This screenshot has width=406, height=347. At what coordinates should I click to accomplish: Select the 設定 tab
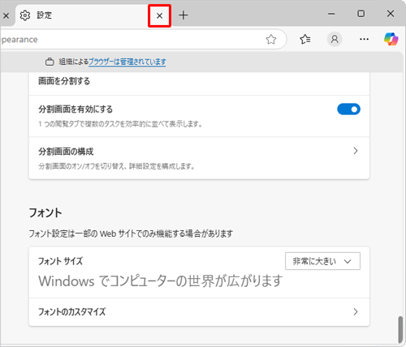pos(94,15)
